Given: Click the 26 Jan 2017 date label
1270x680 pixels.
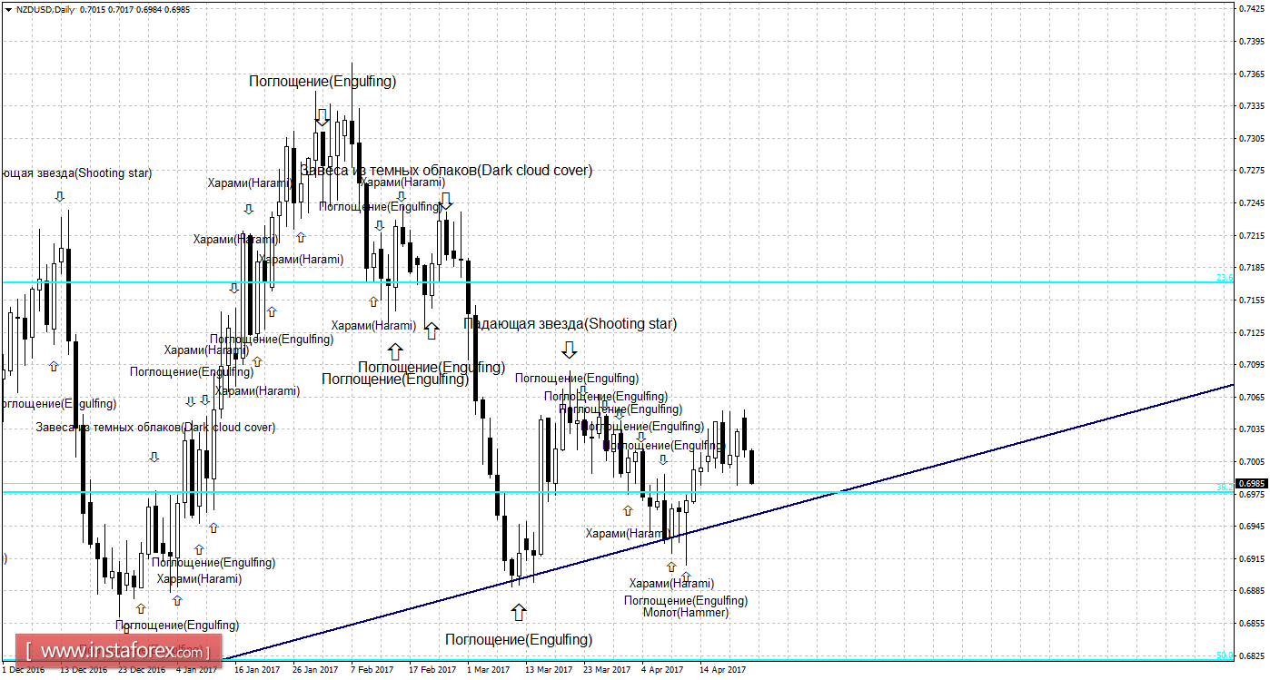Looking at the screenshot, I should [x=316, y=670].
